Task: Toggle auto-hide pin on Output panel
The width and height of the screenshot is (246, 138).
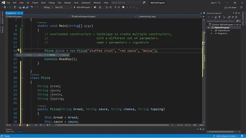Action: [200, 129]
